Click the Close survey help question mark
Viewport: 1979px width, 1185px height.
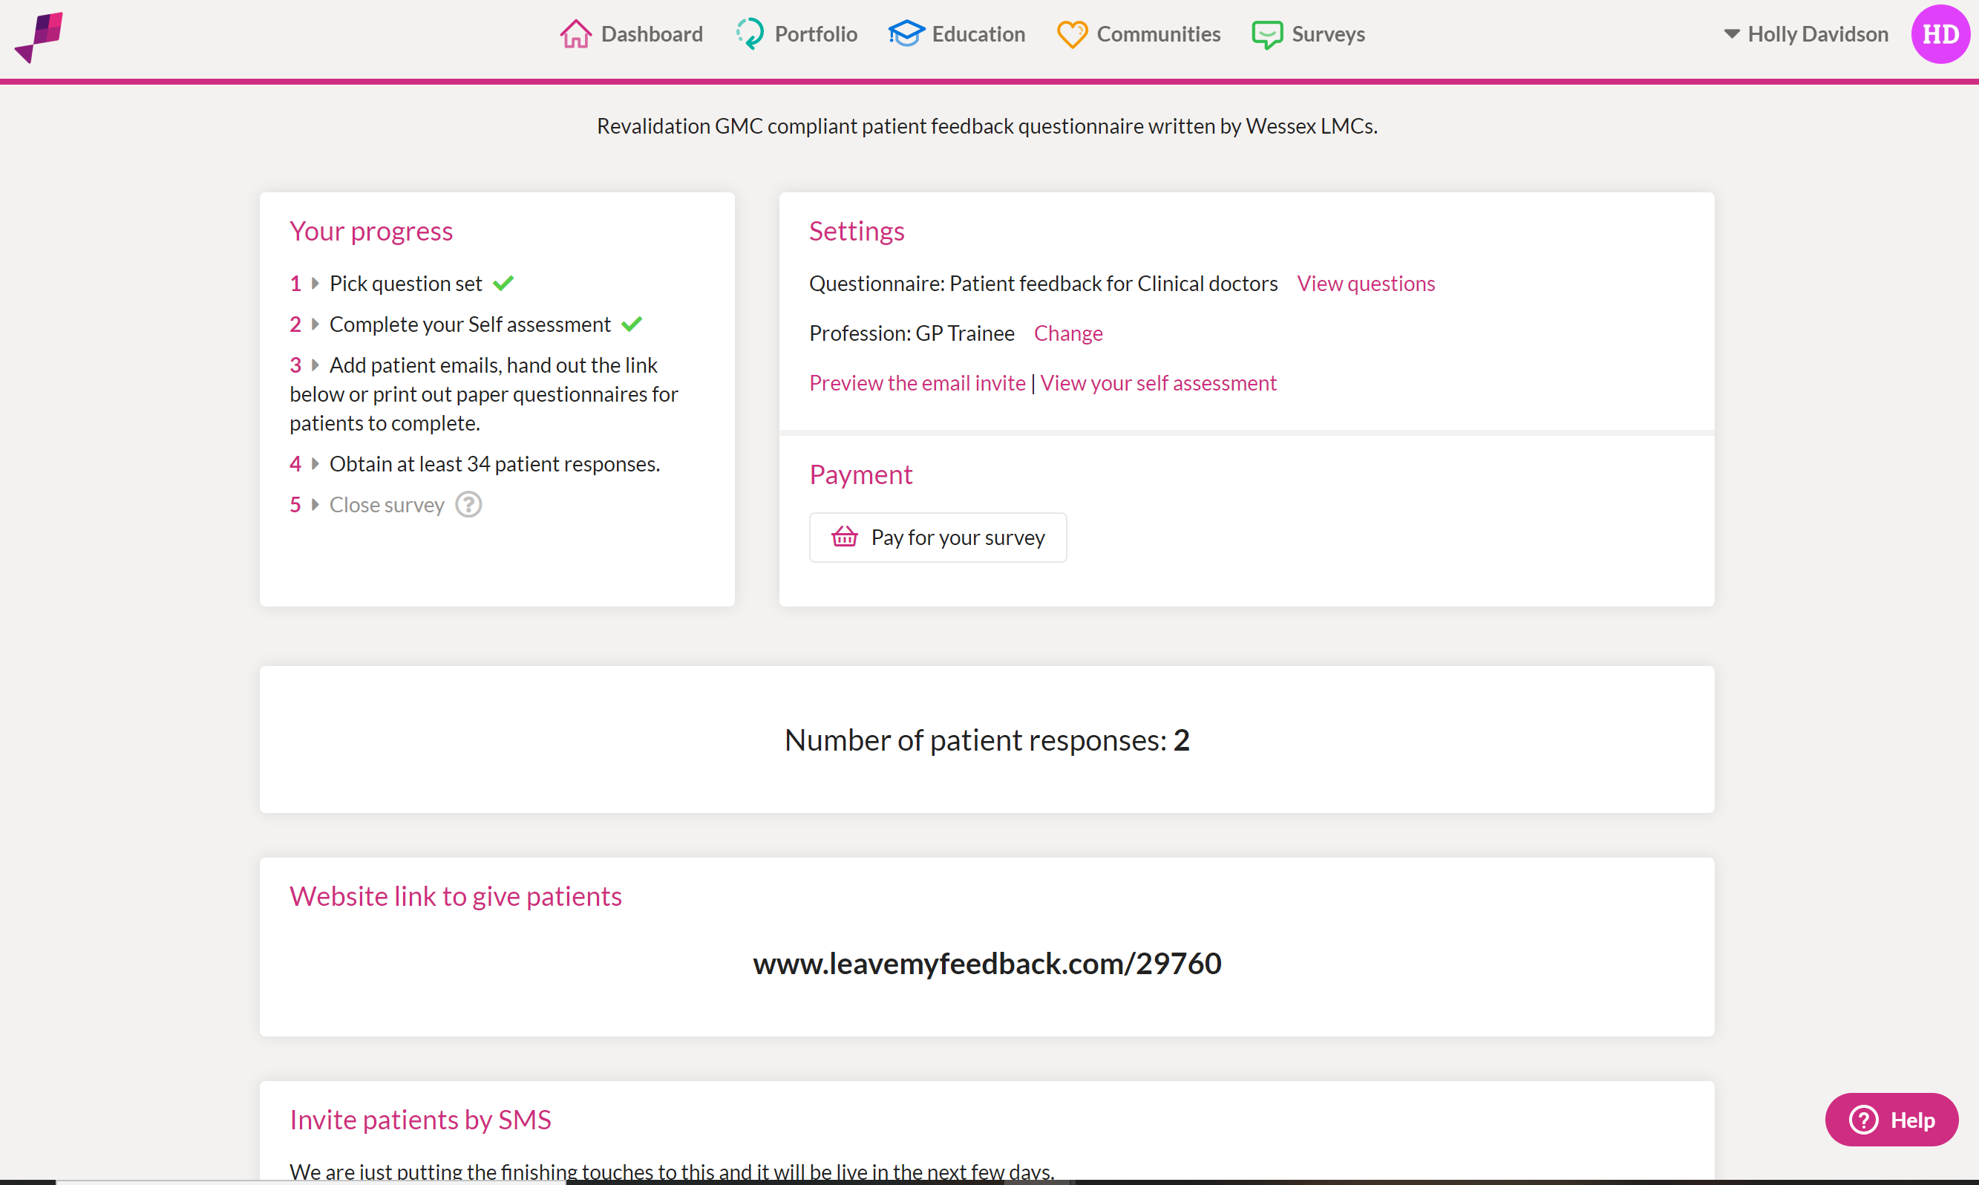pos(468,505)
